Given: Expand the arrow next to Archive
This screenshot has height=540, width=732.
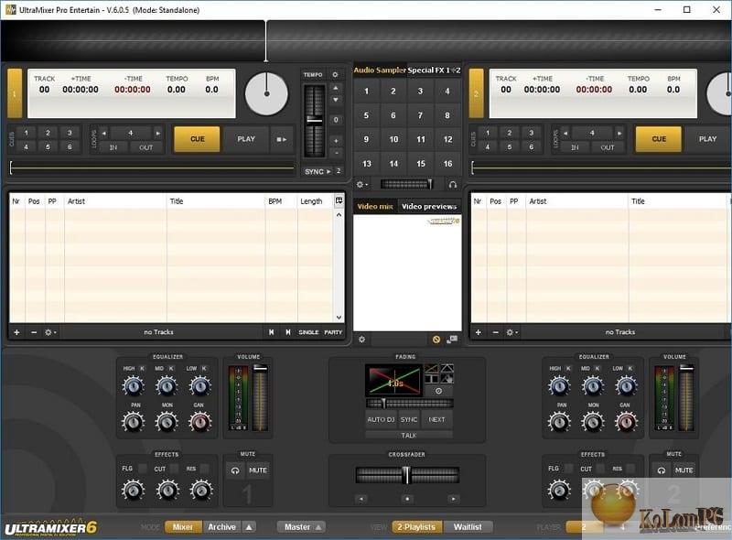Looking at the screenshot, I should click(249, 527).
